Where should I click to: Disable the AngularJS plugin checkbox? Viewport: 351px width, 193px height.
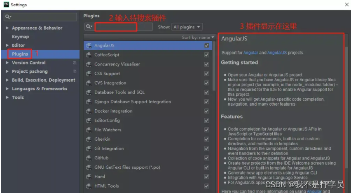(x=207, y=45)
